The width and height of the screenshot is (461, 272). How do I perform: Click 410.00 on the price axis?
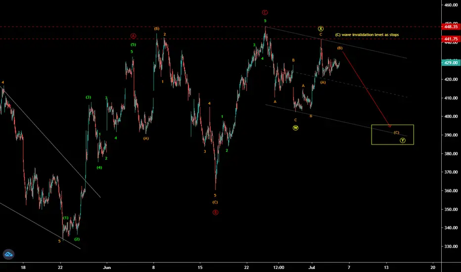point(451,98)
